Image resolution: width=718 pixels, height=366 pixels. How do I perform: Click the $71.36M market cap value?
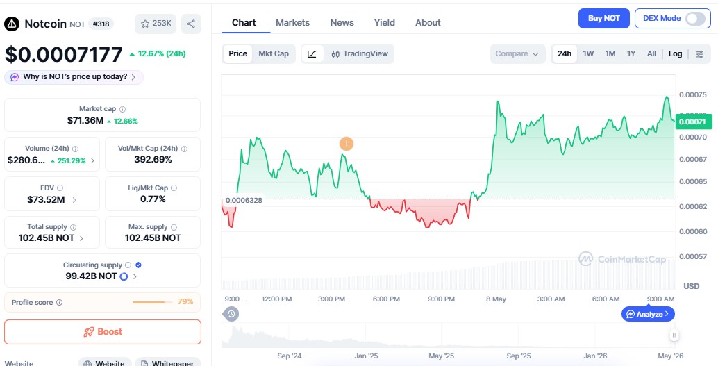[85, 121]
